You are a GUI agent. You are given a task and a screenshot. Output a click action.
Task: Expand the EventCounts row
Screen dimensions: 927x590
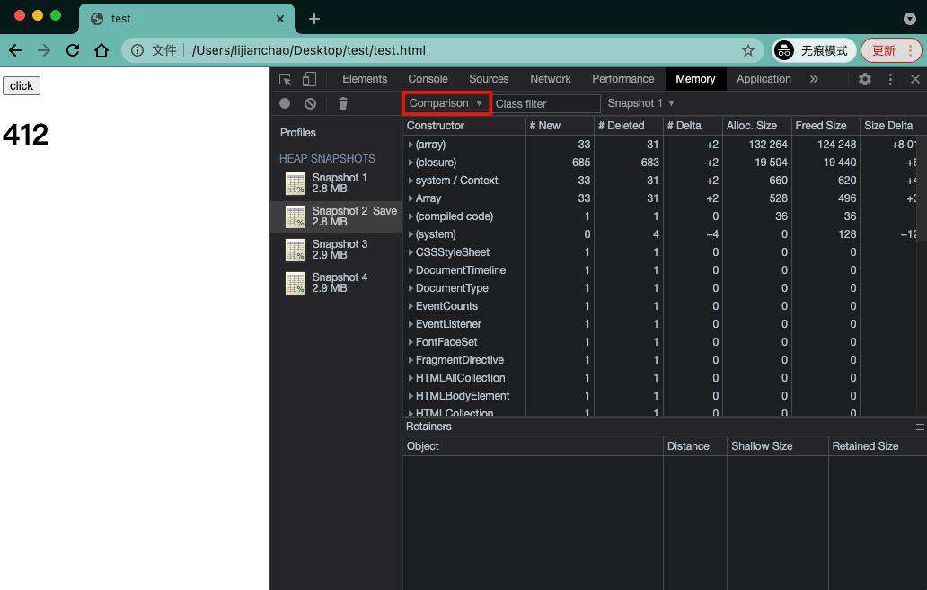coord(411,306)
